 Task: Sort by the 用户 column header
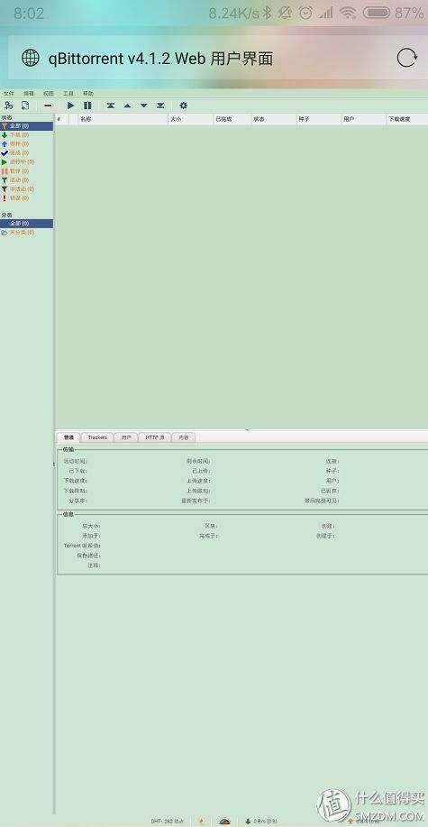pos(363,119)
